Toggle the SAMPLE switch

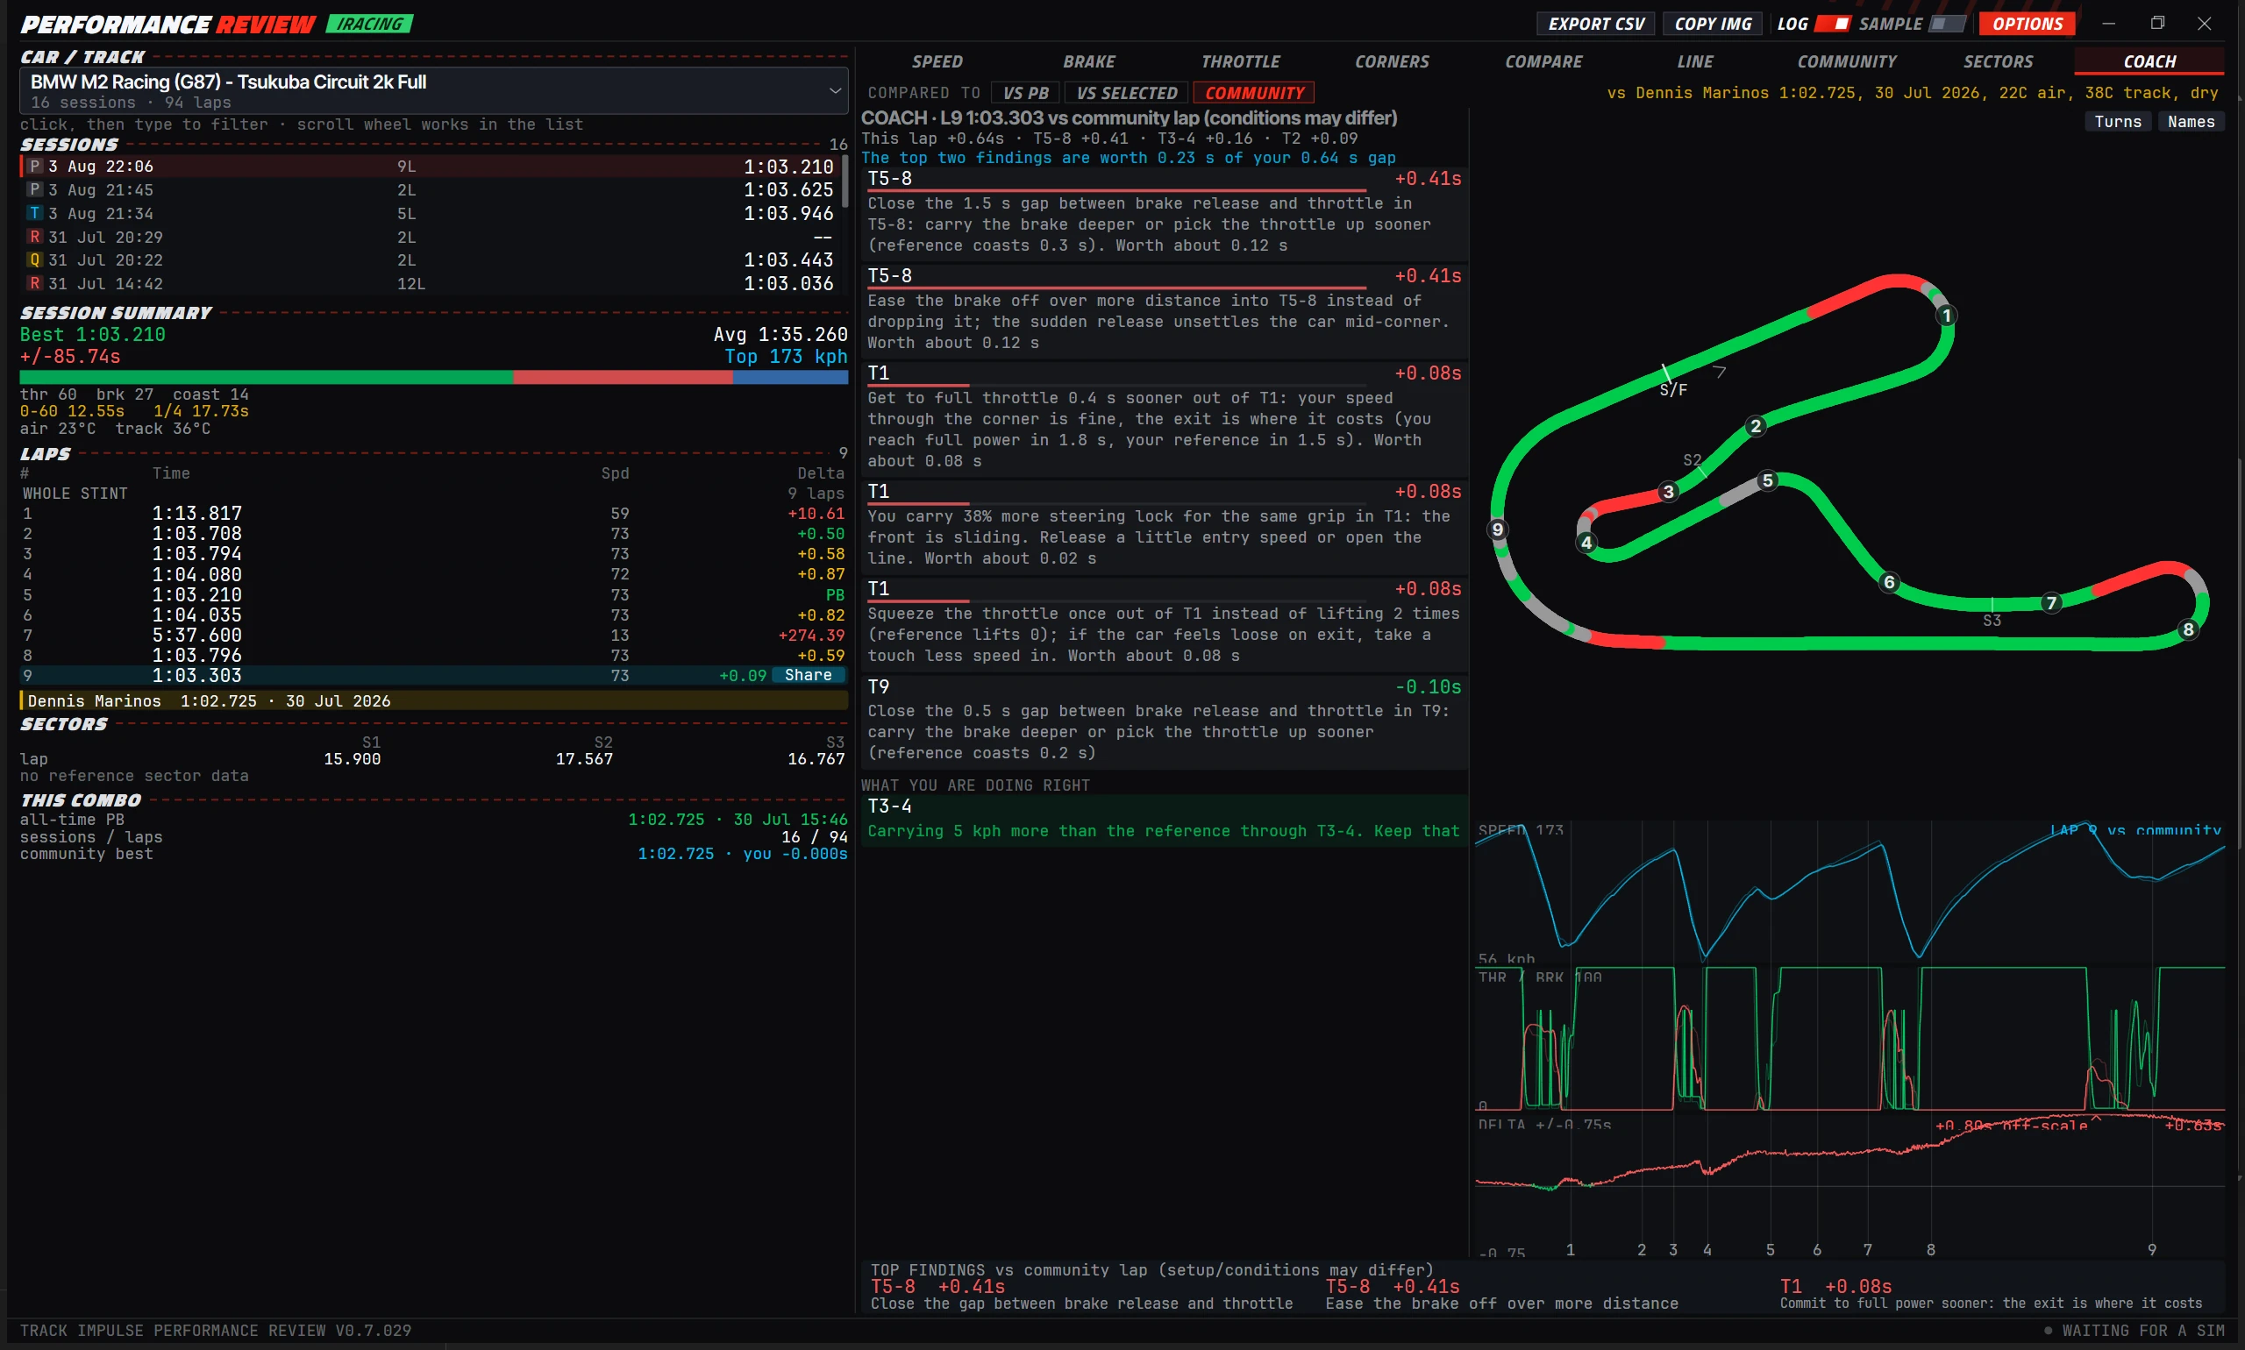pos(1947,24)
